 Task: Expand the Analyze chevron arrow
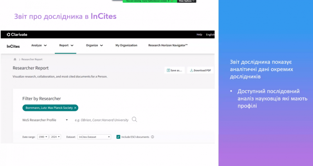point(45,45)
